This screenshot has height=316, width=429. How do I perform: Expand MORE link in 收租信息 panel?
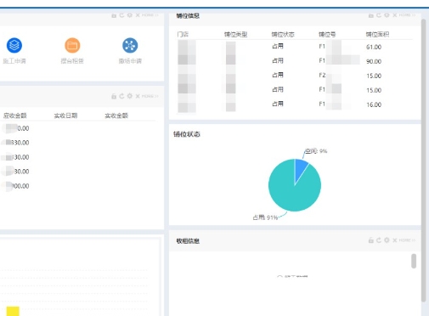(x=407, y=240)
